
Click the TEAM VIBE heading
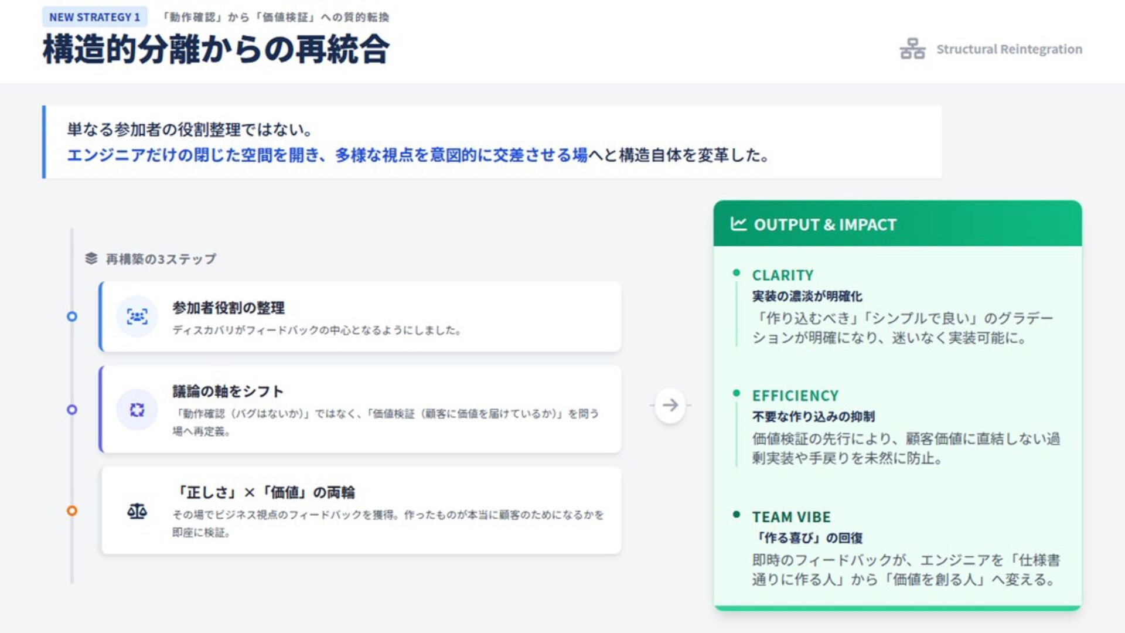point(791,517)
